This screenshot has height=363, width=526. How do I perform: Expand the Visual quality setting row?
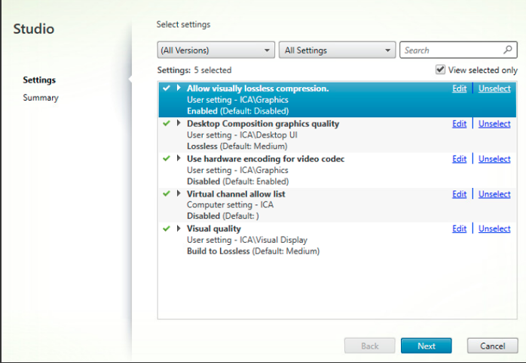(x=179, y=228)
